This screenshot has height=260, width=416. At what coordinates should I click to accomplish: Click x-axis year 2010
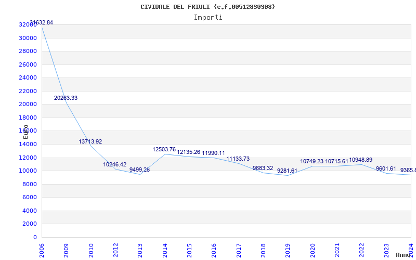[91, 251]
